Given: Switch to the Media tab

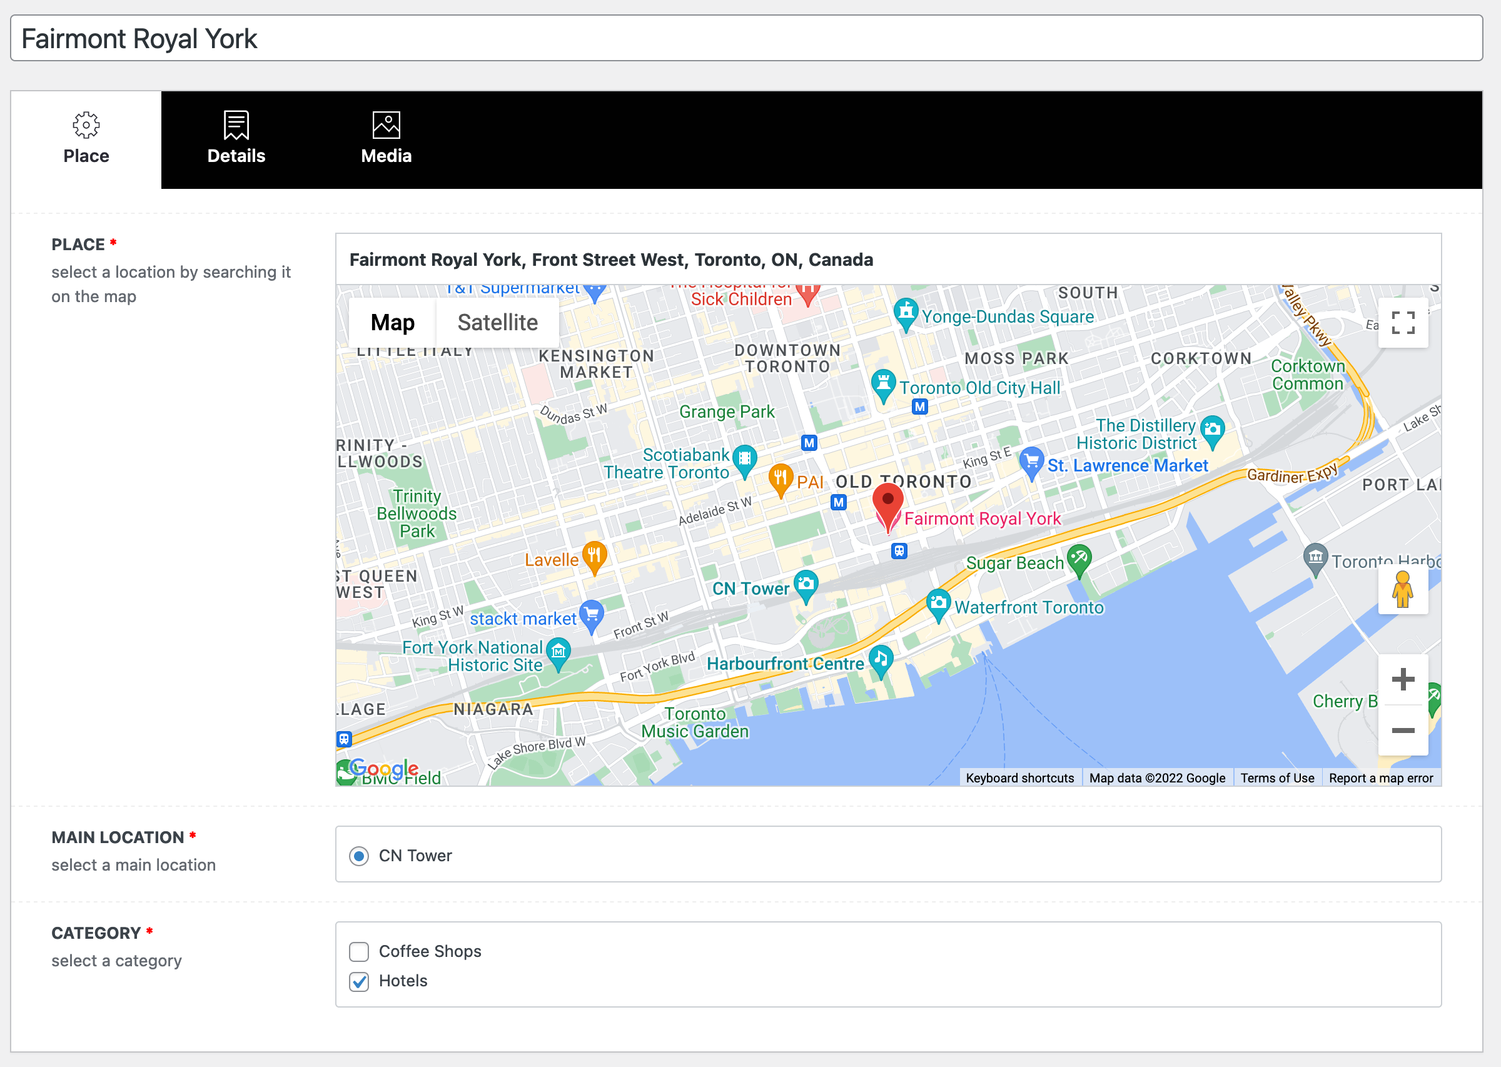Looking at the screenshot, I should point(387,139).
